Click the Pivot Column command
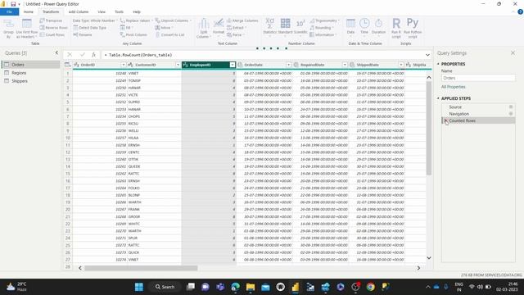This screenshot has height=295, width=524. pyautogui.click(x=133, y=34)
